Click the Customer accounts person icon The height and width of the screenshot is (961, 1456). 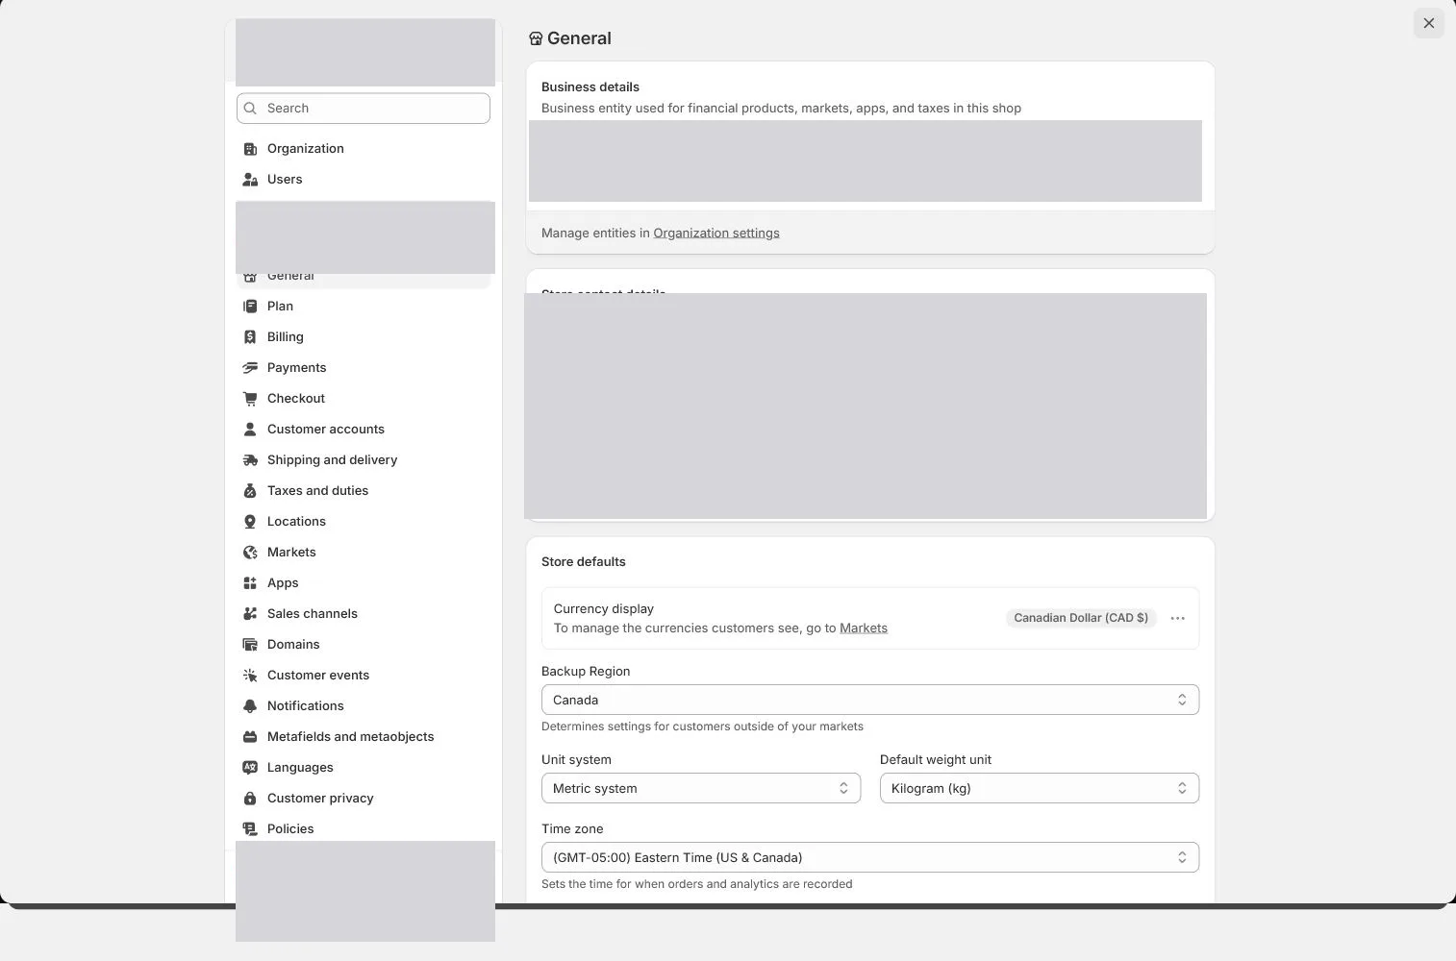point(250,430)
